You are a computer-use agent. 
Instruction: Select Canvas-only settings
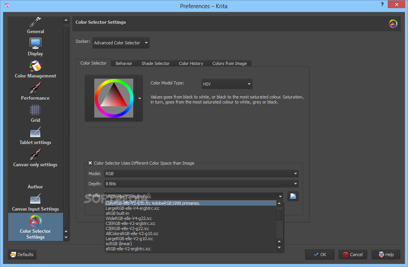point(35,157)
